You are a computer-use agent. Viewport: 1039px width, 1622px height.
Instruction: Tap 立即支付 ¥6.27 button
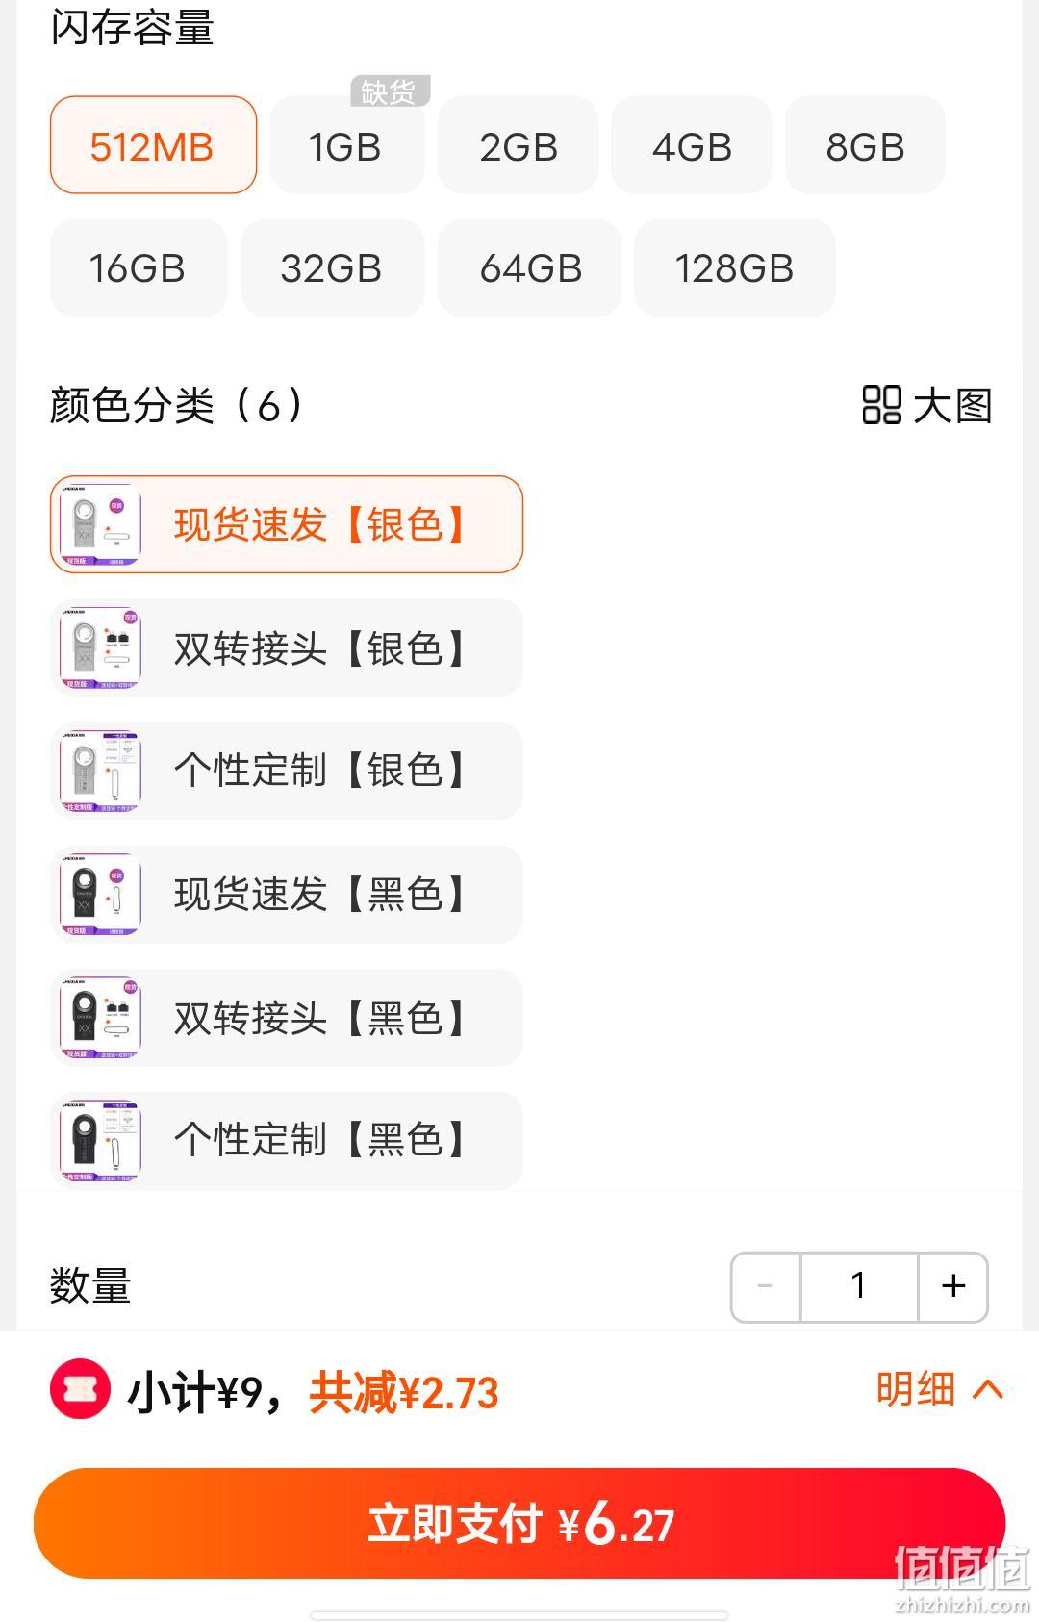click(x=519, y=1523)
